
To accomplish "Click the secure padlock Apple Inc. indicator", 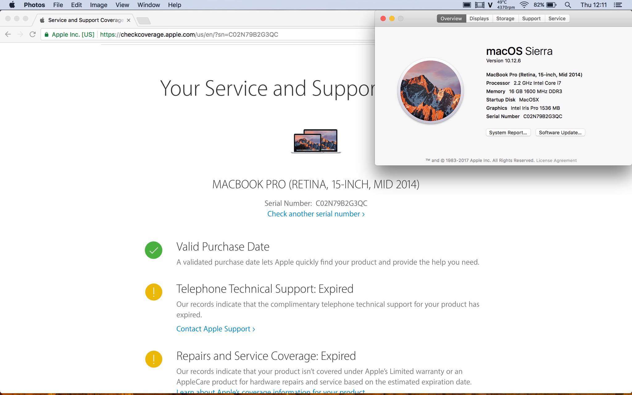I will tap(69, 34).
